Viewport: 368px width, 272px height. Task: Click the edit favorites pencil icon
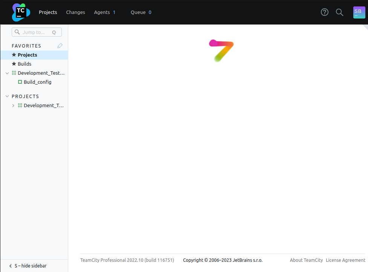click(x=60, y=46)
